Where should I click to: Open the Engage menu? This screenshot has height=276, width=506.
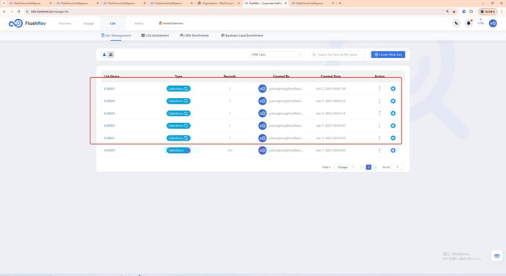coord(89,24)
